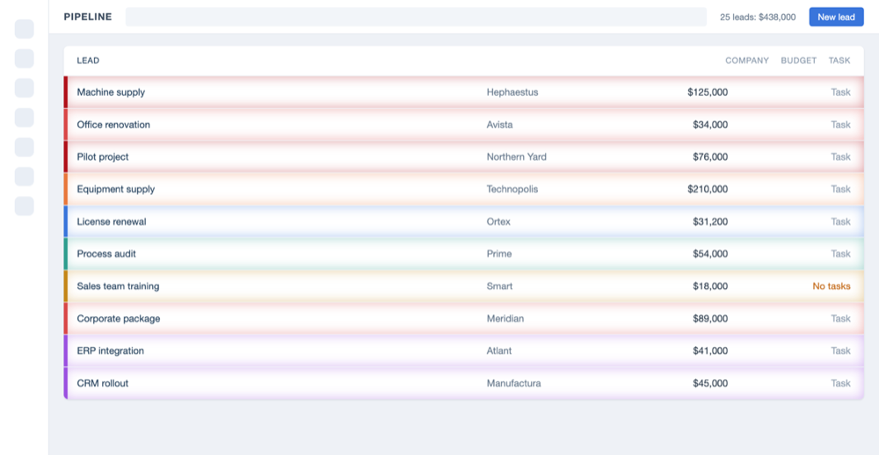Screen dimensions: 879x455
Task: Select company Prime
Action: (499, 254)
